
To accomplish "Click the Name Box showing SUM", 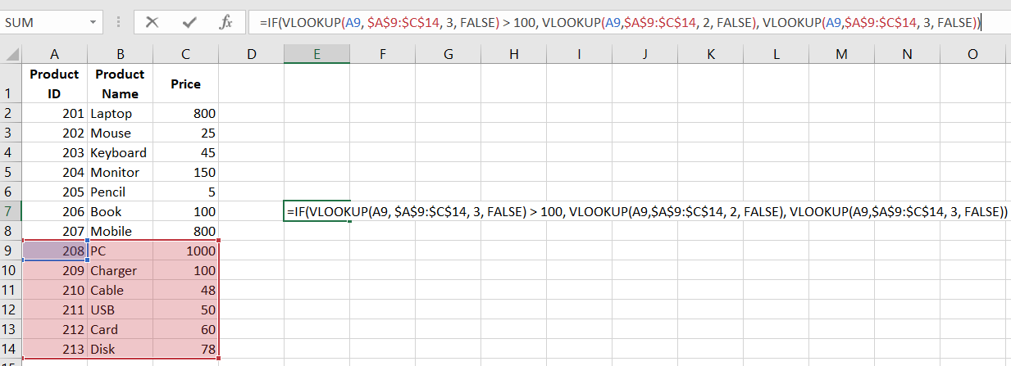I will tap(43, 23).
